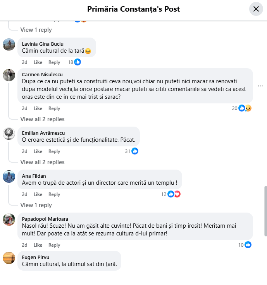View reactions on Ana Fildan's comment
The width and height of the screenshot is (267, 285).
click(x=174, y=194)
